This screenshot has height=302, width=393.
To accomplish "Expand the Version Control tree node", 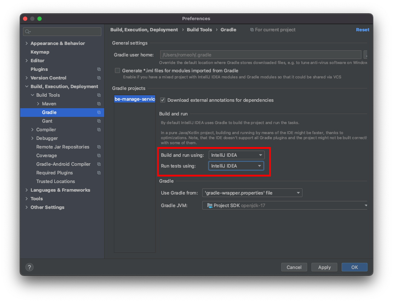I will click(x=27, y=78).
